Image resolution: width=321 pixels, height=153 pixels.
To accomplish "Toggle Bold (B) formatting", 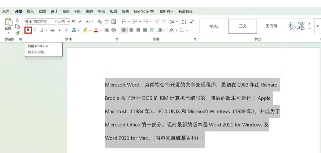I will click(x=28, y=30).
